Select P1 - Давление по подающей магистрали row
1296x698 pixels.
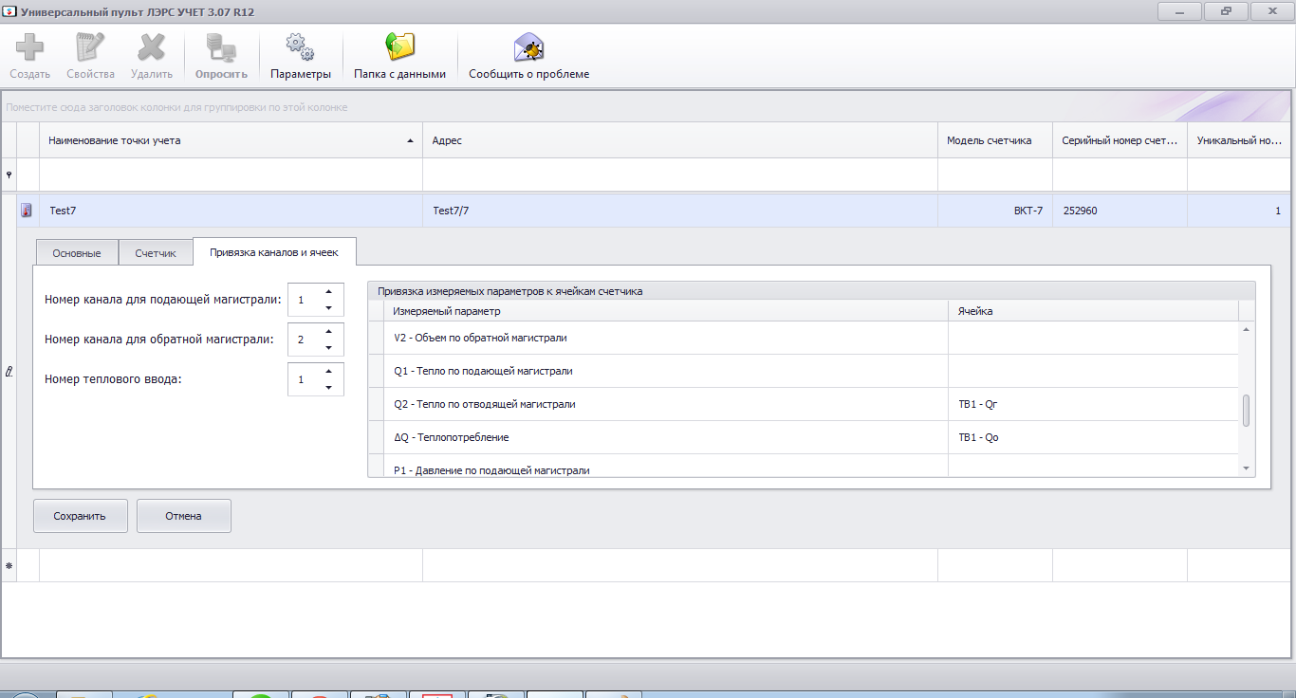[803, 466]
